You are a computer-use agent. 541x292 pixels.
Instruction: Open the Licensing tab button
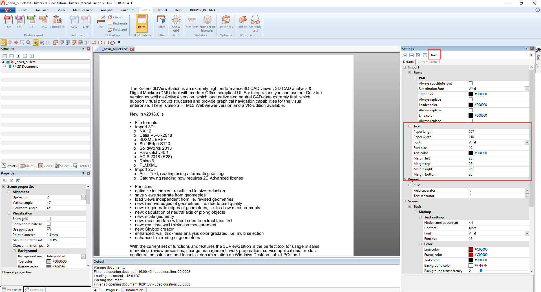click(x=34, y=289)
